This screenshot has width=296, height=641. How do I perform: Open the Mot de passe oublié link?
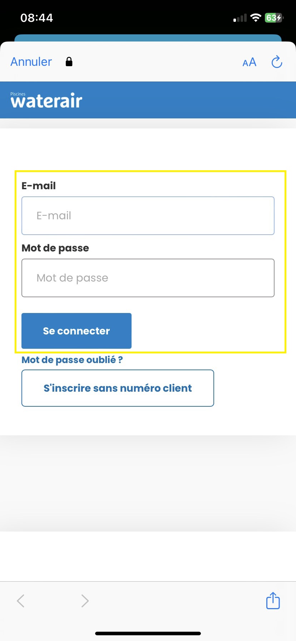tap(72, 360)
